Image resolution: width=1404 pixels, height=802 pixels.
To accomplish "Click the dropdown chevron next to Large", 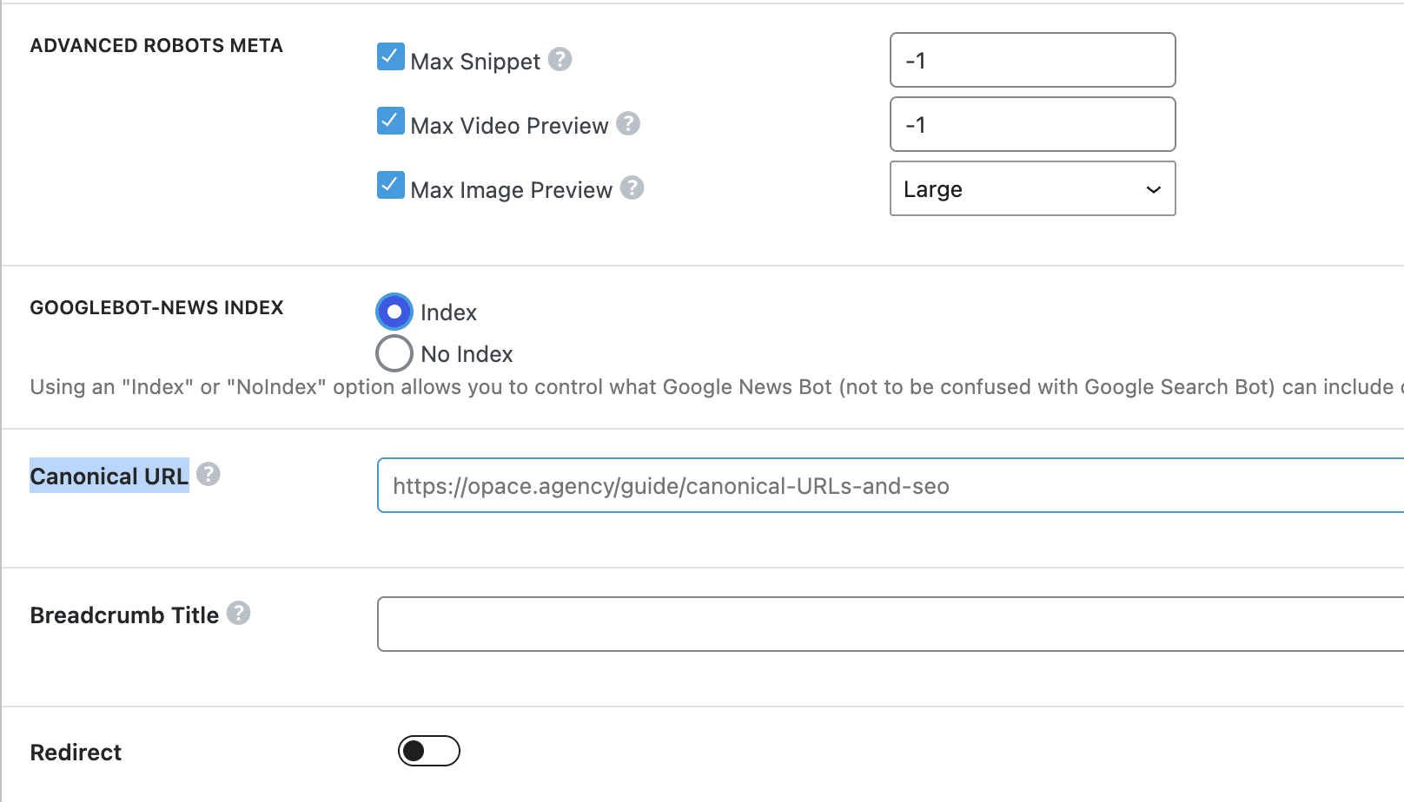I will [1153, 189].
